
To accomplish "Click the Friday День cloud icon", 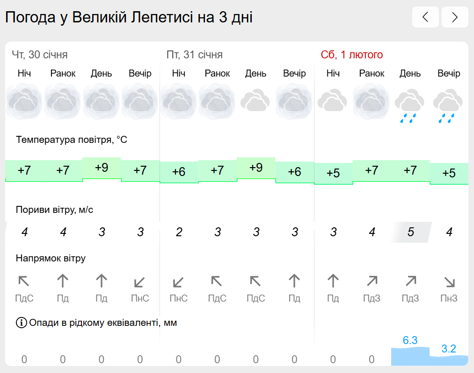I will click(255, 100).
